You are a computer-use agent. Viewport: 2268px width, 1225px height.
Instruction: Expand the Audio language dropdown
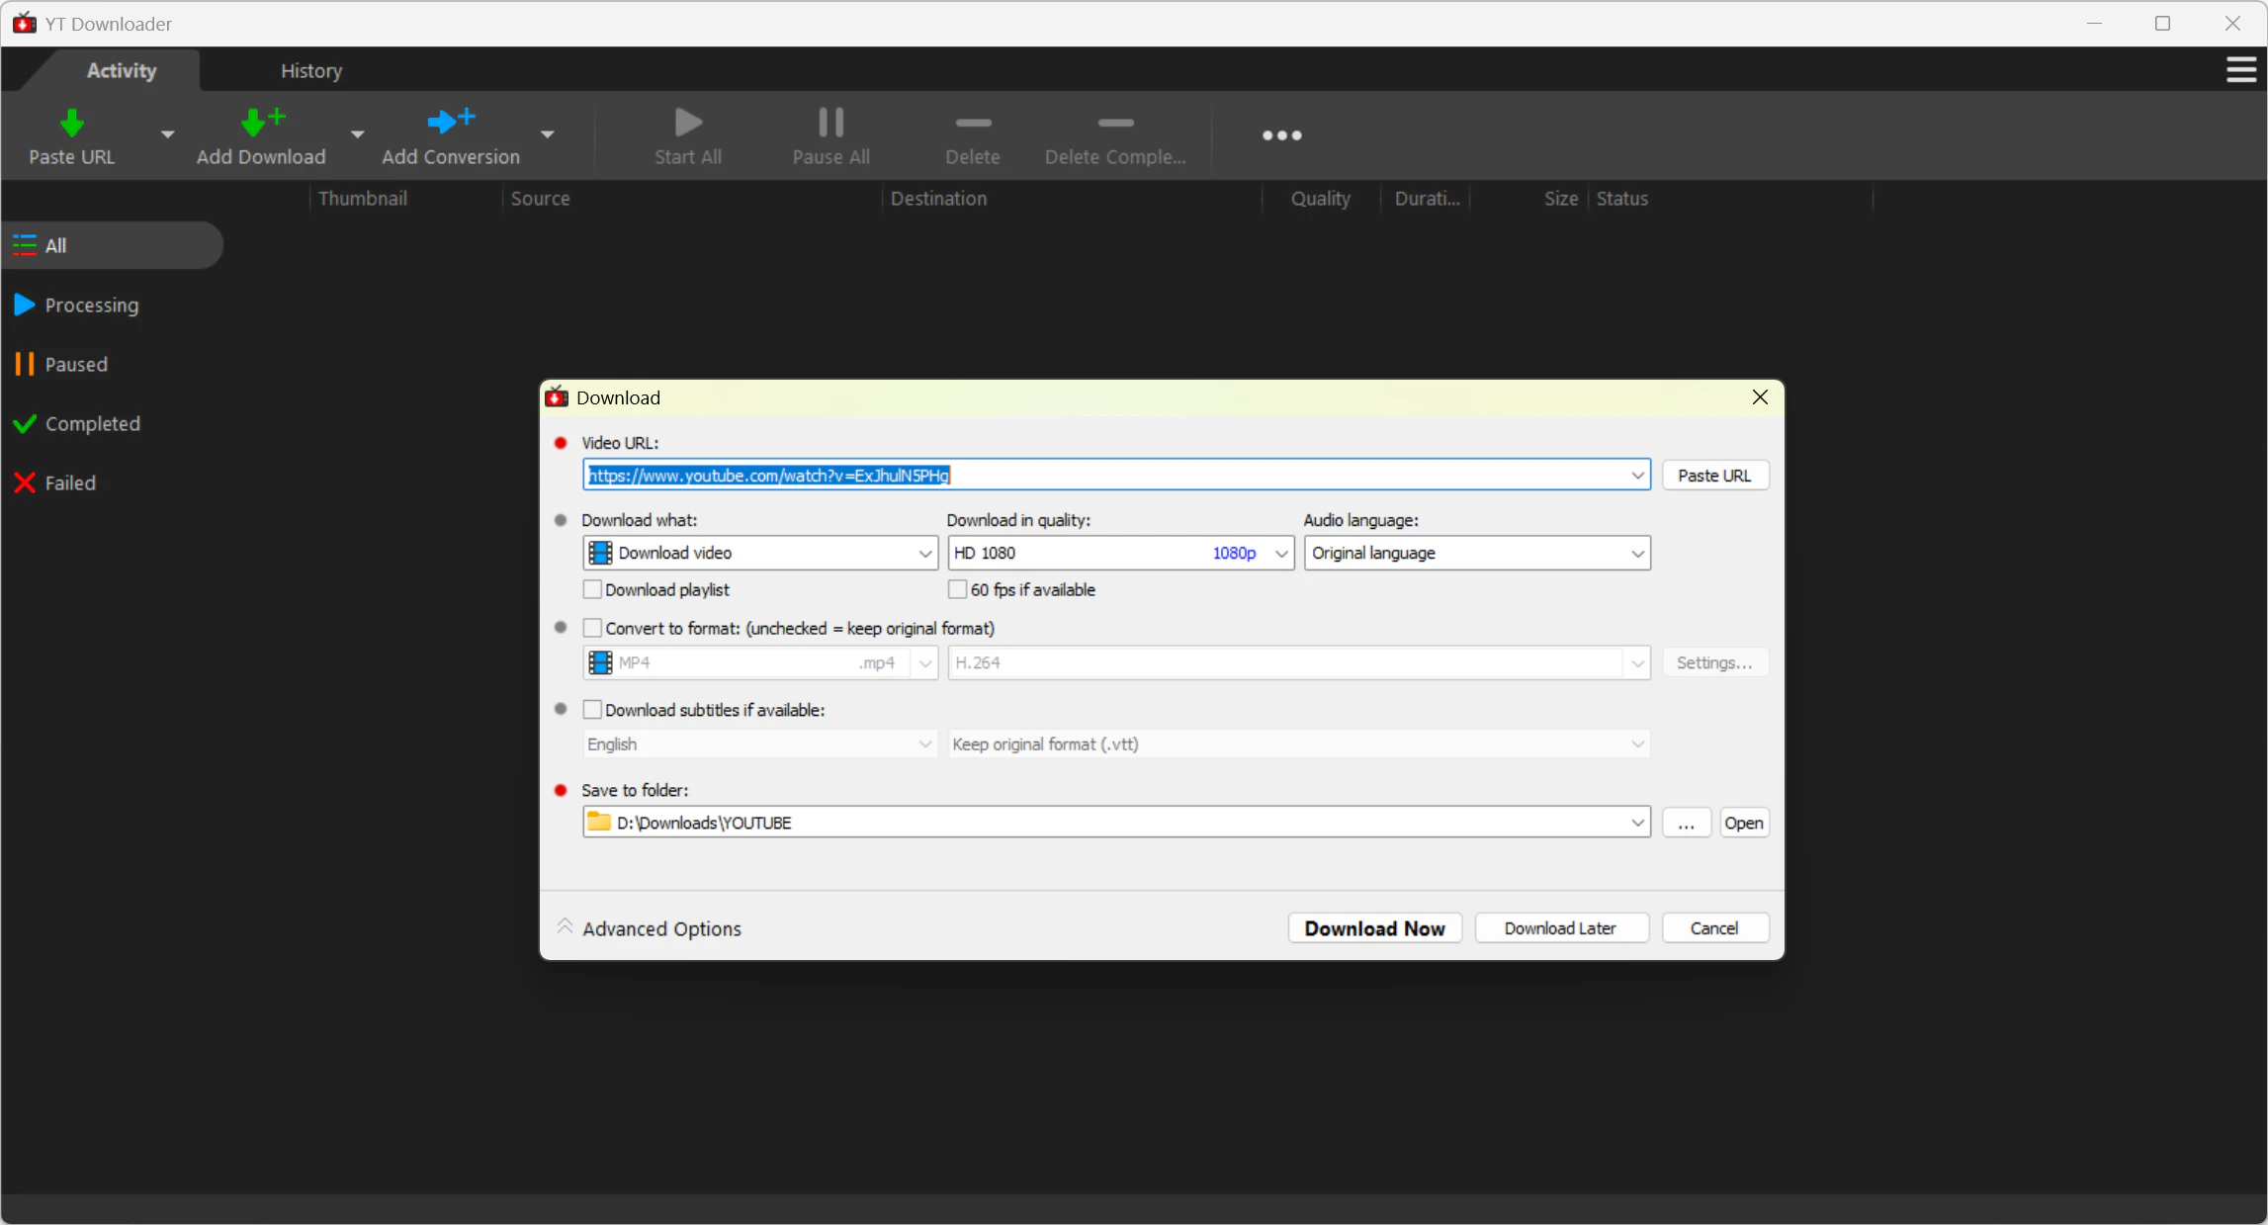coord(1477,554)
